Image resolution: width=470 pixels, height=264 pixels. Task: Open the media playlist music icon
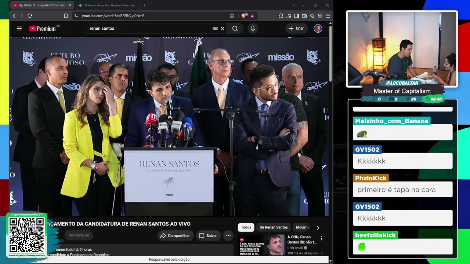pos(289,16)
